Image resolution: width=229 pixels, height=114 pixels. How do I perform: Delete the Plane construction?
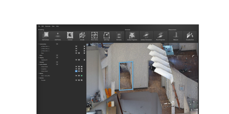[79, 53]
